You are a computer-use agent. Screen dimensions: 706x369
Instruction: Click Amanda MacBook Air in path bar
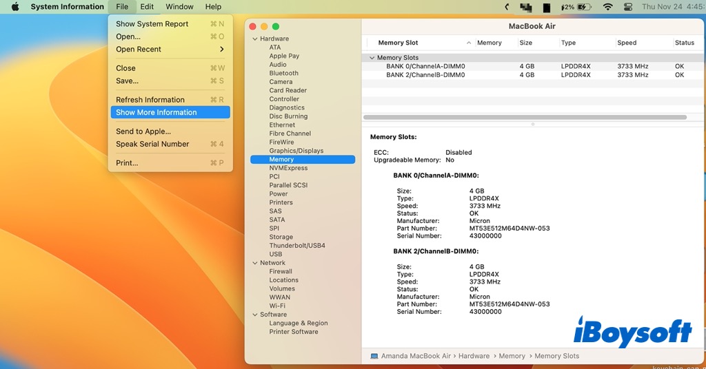point(416,356)
